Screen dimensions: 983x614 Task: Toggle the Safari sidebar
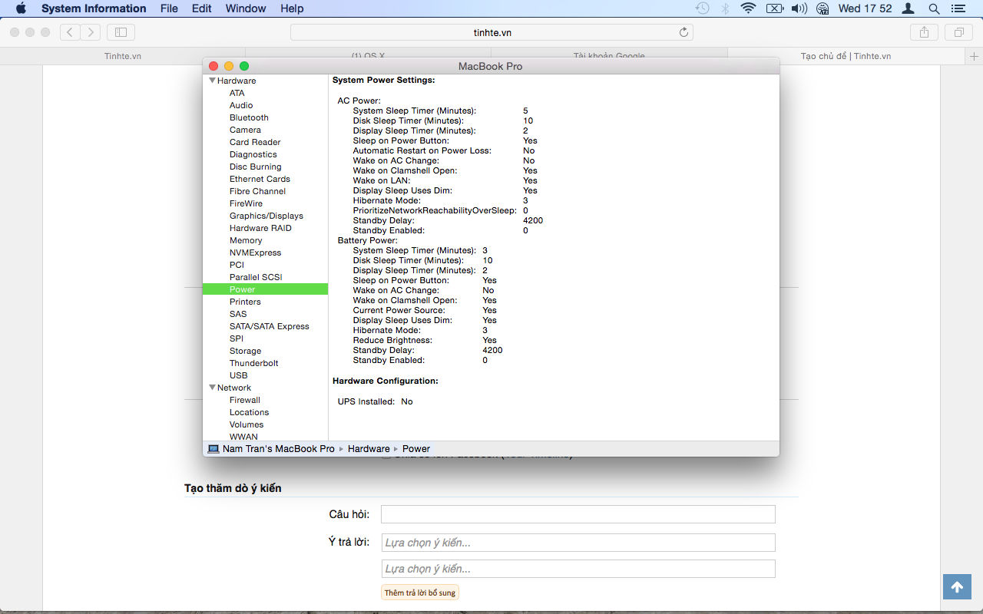click(x=121, y=32)
